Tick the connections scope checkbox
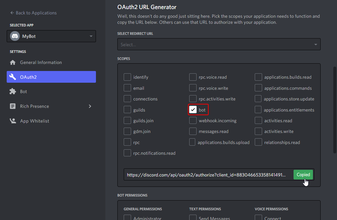This screenshot has height=220, width=337. click(127, 98)
